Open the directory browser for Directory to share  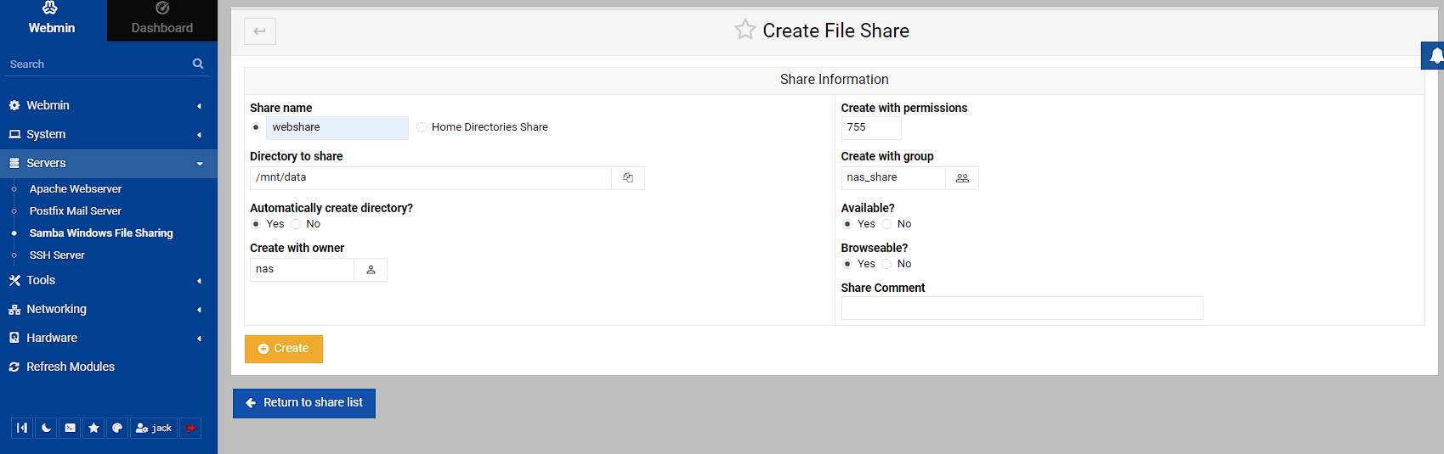628,178
